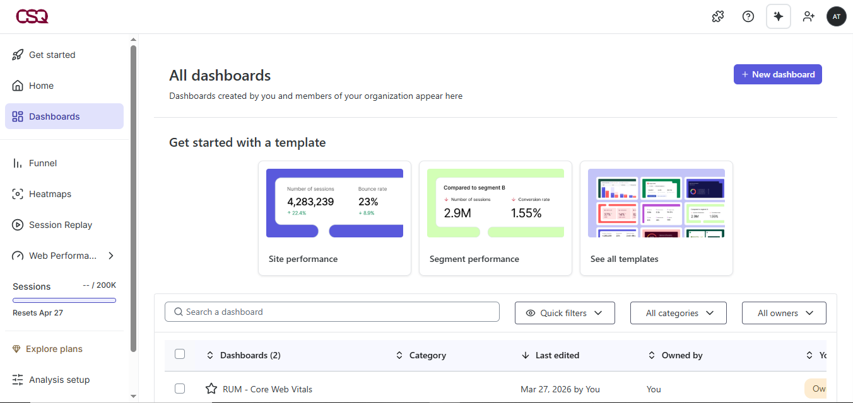Expand the Web Performance submenu chevron
The width and height of the screenshot is (853, 403).
[111, 256]
